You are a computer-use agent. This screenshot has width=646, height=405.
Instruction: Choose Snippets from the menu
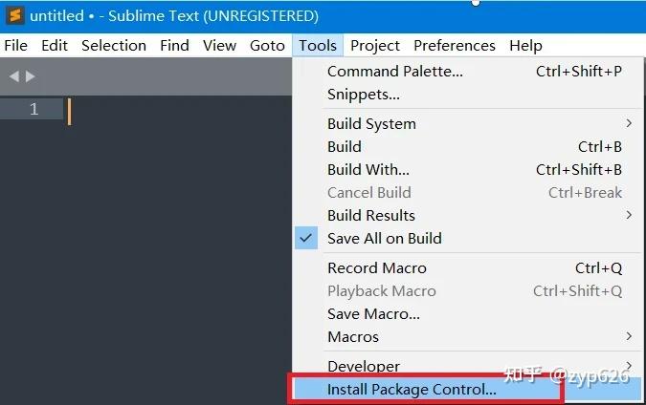pyautogui.click(x=363, y=95)
